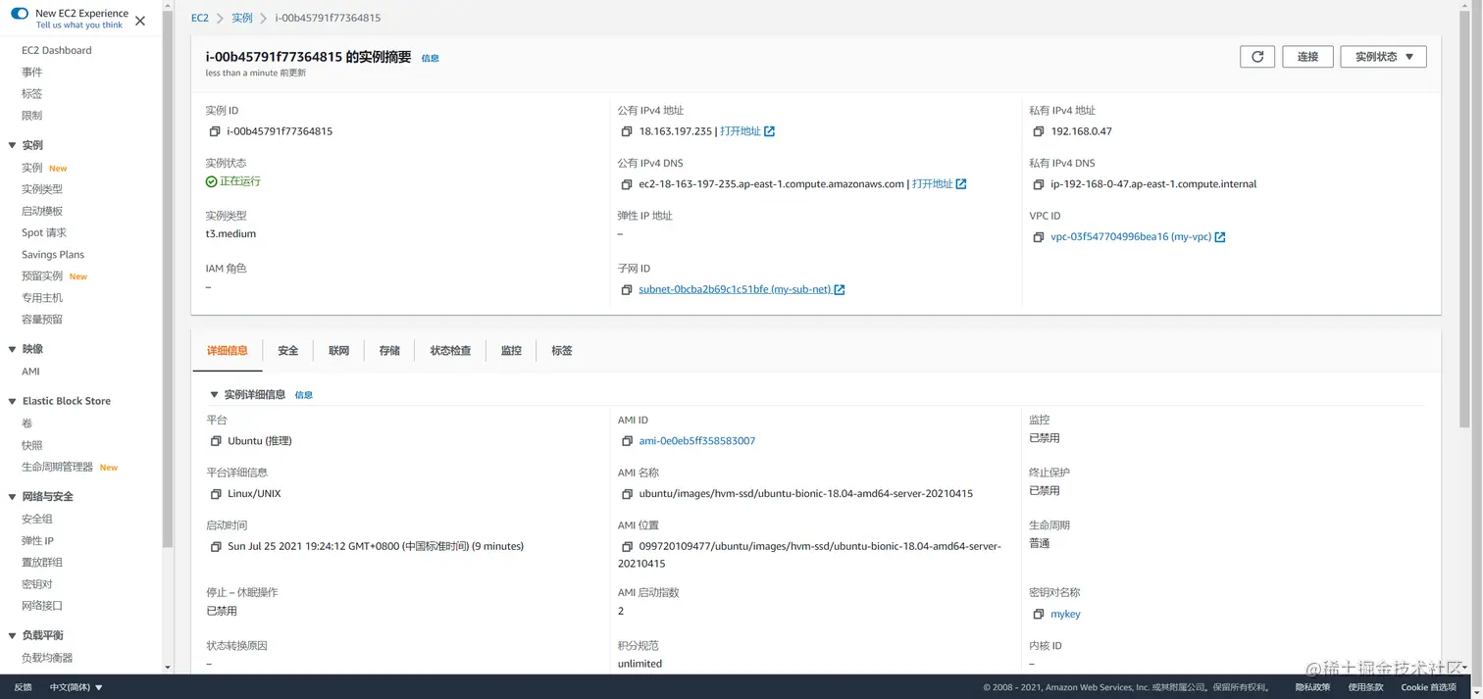Open EC2 Dashboard in the sidebar
Screen dimensions: 1483x699
(57, 50)
